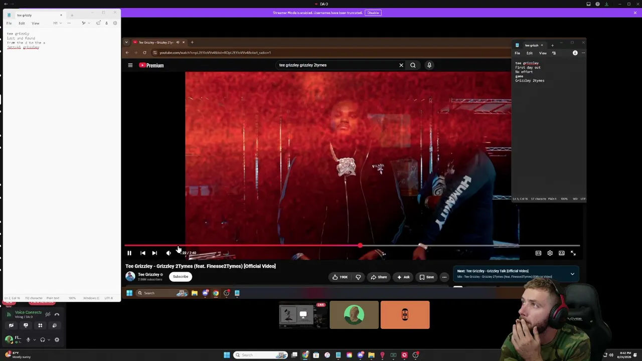642x361 pixels.
Task: Toggle the Discord microphone mute
Action: pyautogui.click(x=28, y=339)
